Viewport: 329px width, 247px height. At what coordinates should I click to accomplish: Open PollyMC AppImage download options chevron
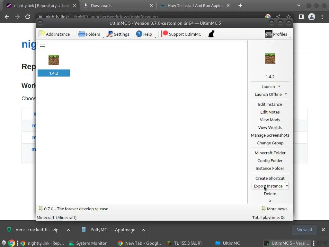pyautogui.click(x=143, y=230)
